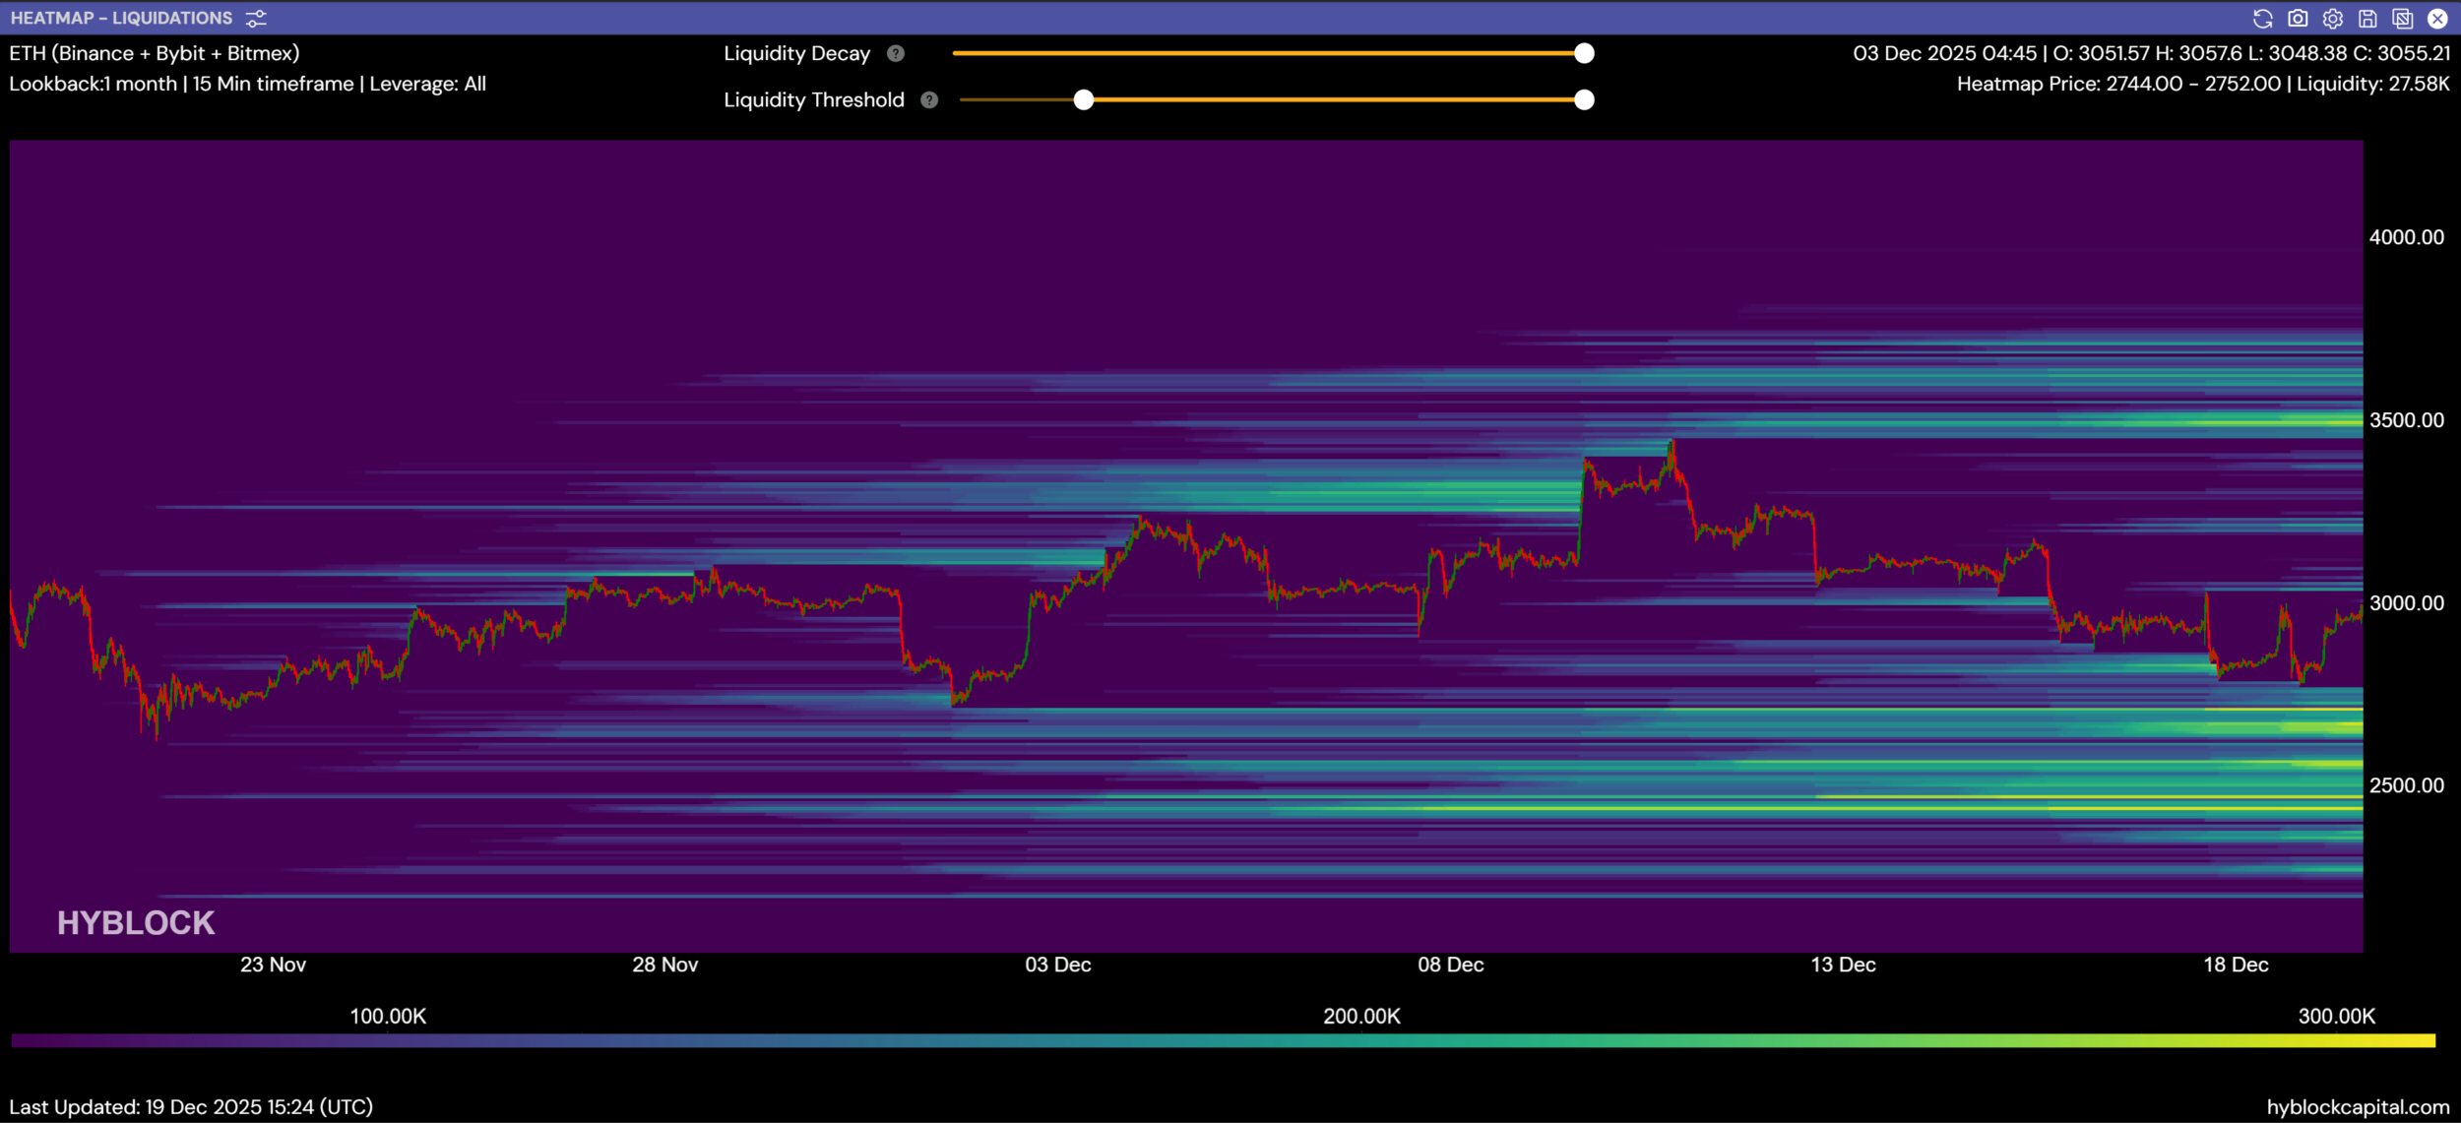Click the floppy disk save icon
Viewport: 2461px width, 1123px height.
[x=2367, y=19]
